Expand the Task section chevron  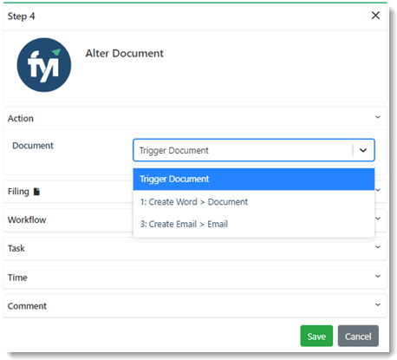pos(377,247)
